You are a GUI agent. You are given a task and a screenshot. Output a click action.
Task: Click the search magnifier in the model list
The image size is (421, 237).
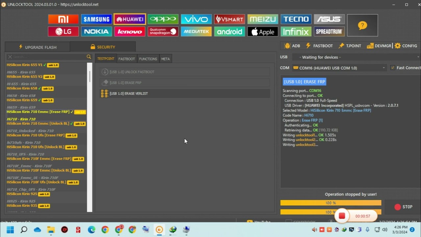(x=89, y=57)
